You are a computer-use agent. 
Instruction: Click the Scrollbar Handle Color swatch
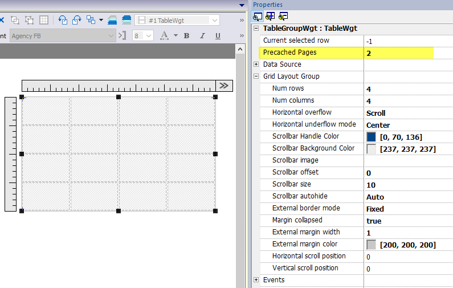(372, 137)
